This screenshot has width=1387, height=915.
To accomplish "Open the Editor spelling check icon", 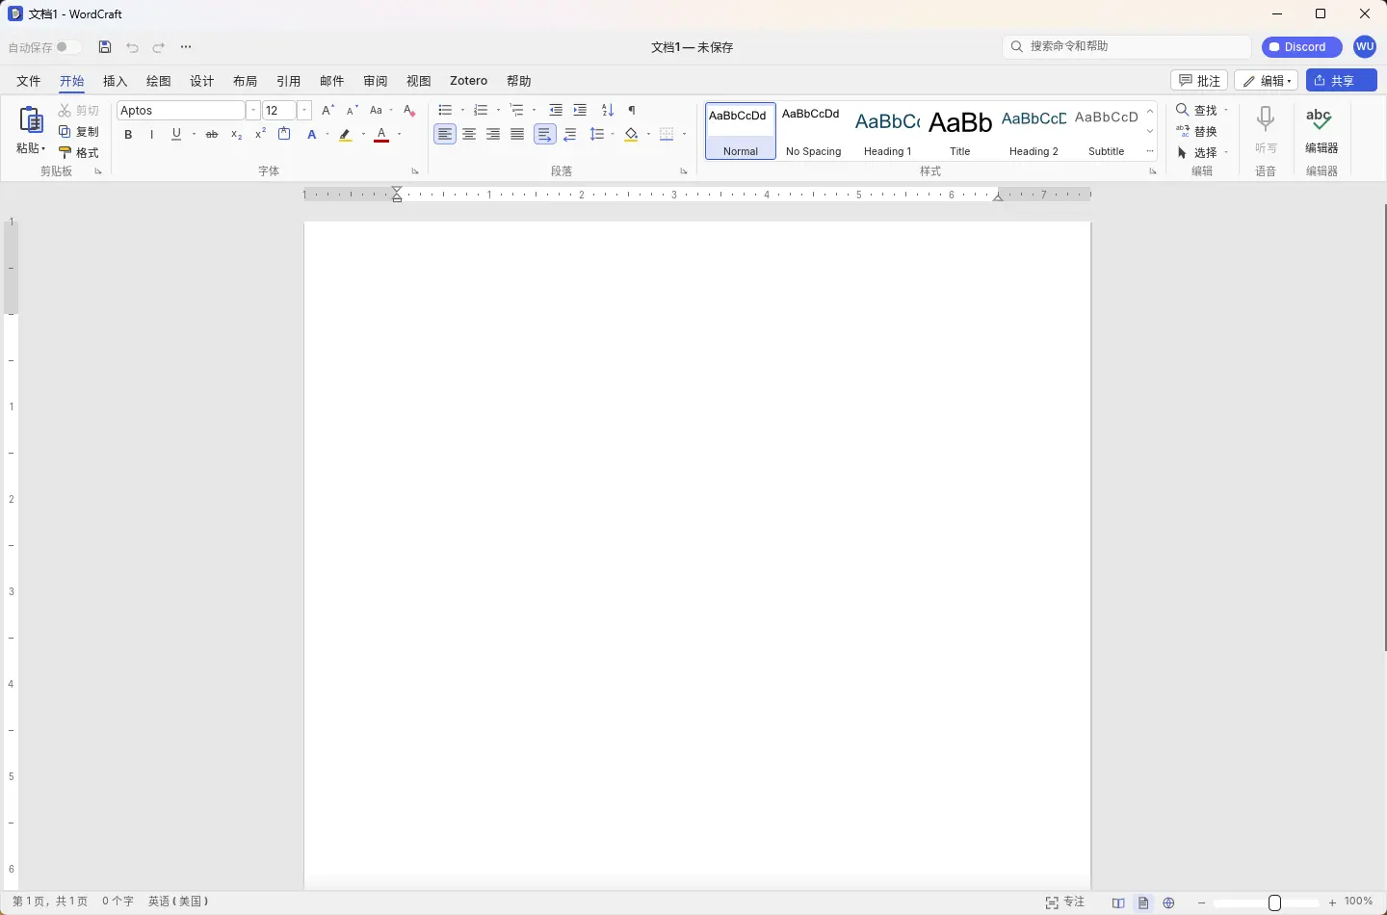I will [1320, 120].
